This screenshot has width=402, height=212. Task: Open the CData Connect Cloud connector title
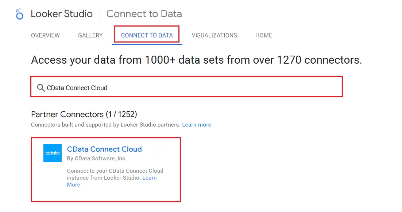104,149
